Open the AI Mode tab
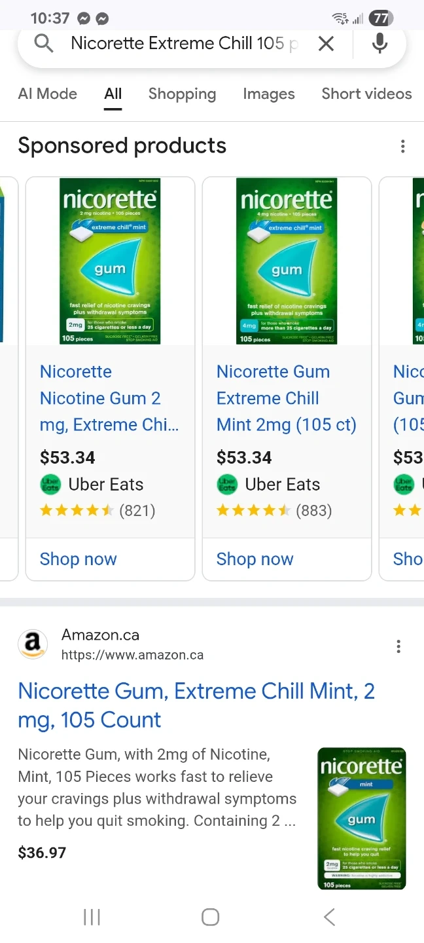This screenshot has width=424, height=943. click(x=47, y=94)
